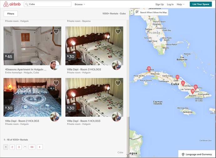Open Villa Dayi - Room 2 HOL003 title
This screenshot has height=158, width=216.
pos(22,121)
